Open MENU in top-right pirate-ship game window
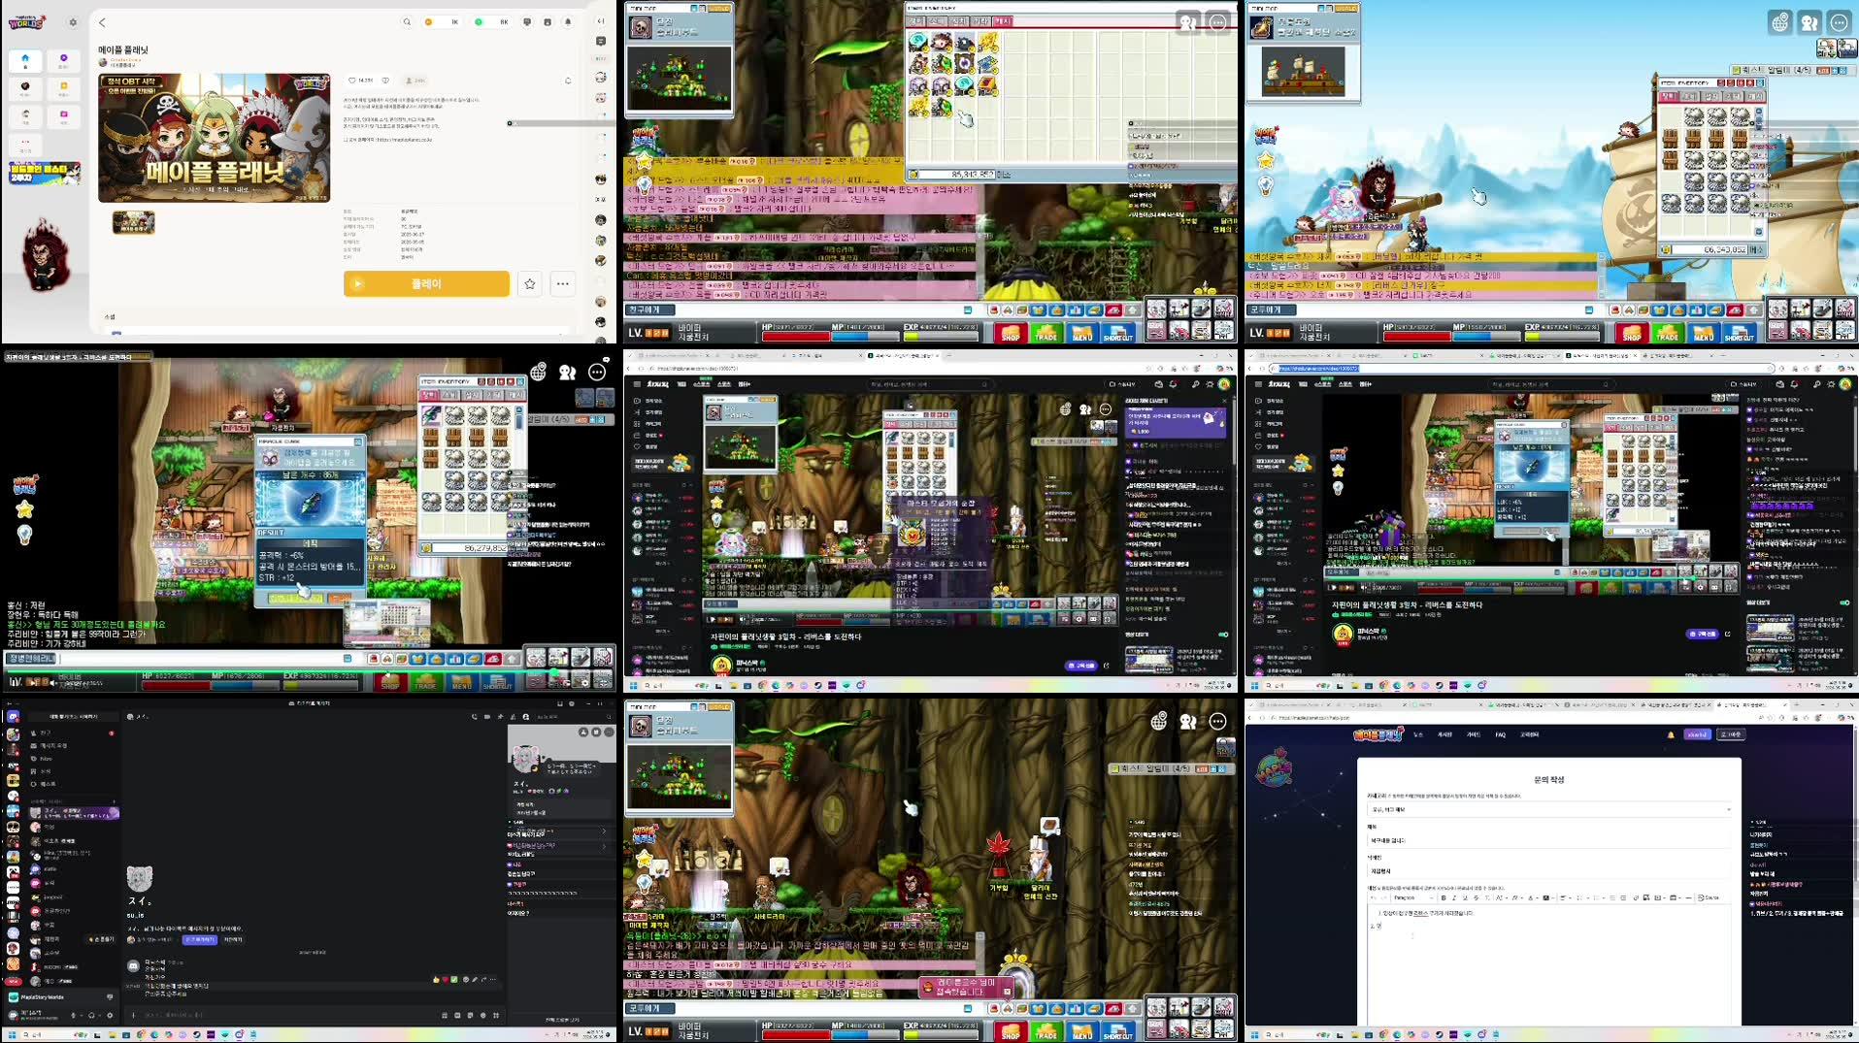The height and width of the screenshot is (1043, 1859). [x=1703, y=334]
